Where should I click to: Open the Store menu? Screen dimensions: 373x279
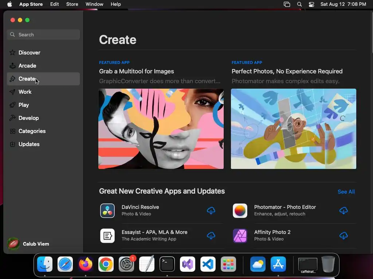pyautogui.click(x=72, y=4)
